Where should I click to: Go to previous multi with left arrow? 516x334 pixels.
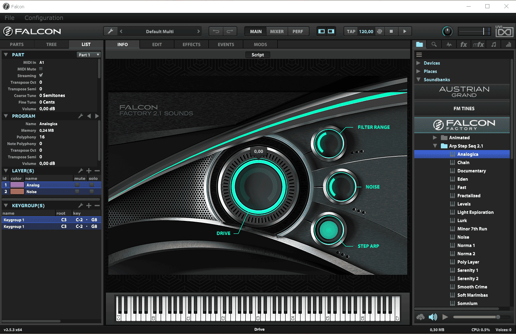(121, 31)
